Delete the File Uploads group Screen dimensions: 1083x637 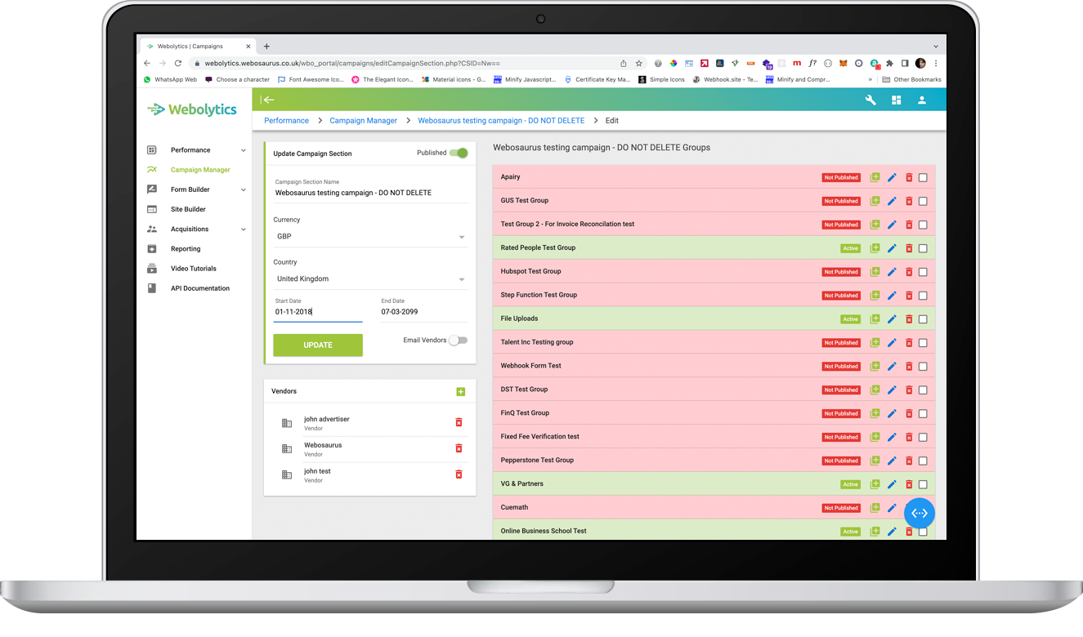[x=908, y=319]
